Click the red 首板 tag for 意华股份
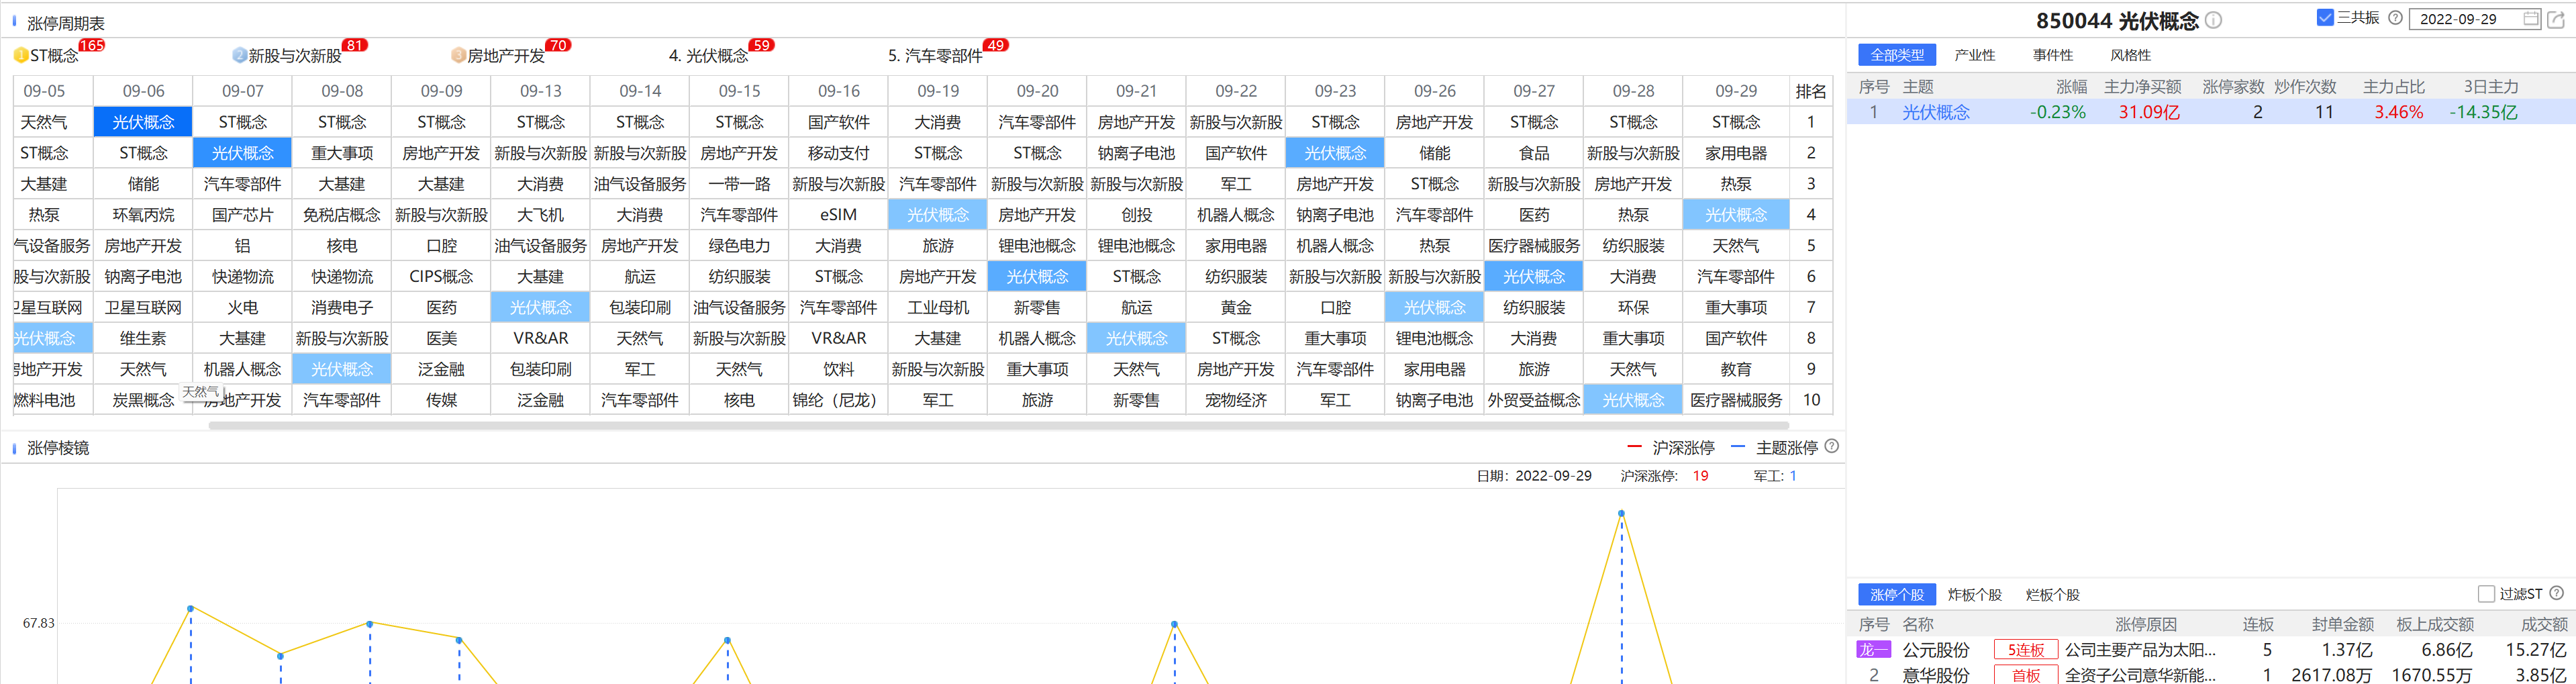The height and width of the screenshot is (684, 2576). pyautogui.click(x=2026, y=675)
